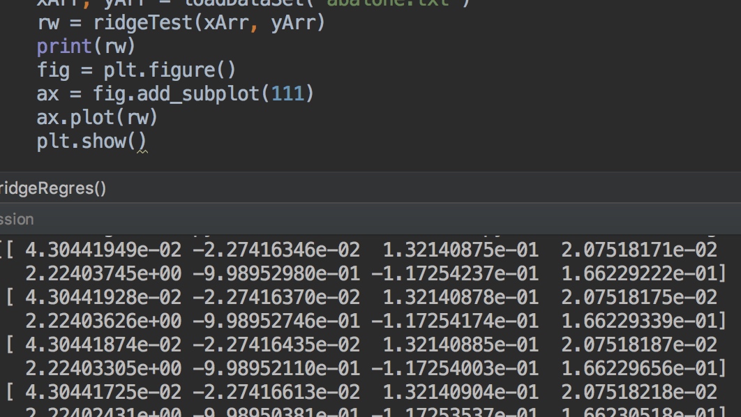741x417 pixels.
Task: Click output value 4.30441949e-02
Action: (103, 250)
